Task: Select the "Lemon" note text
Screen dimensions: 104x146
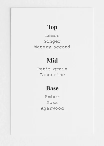Action: 52,36
